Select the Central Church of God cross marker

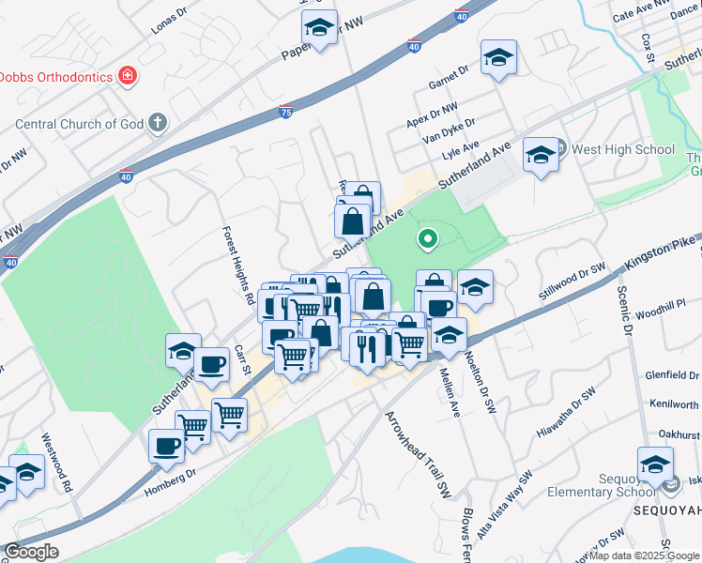pos(158,123)
